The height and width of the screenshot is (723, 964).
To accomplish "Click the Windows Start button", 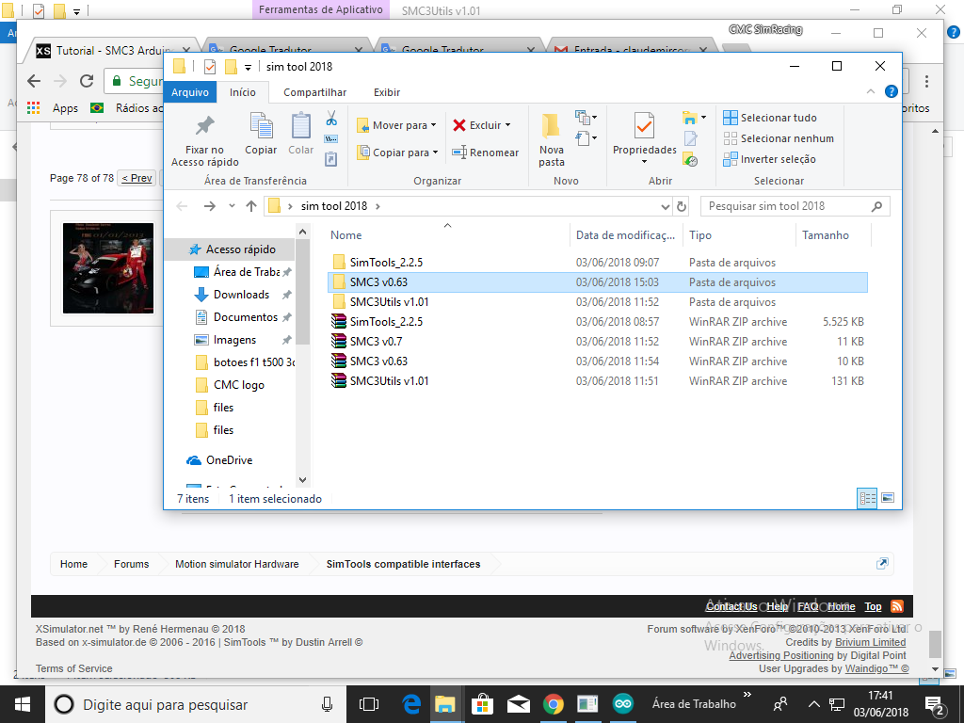I will (23, 704).
